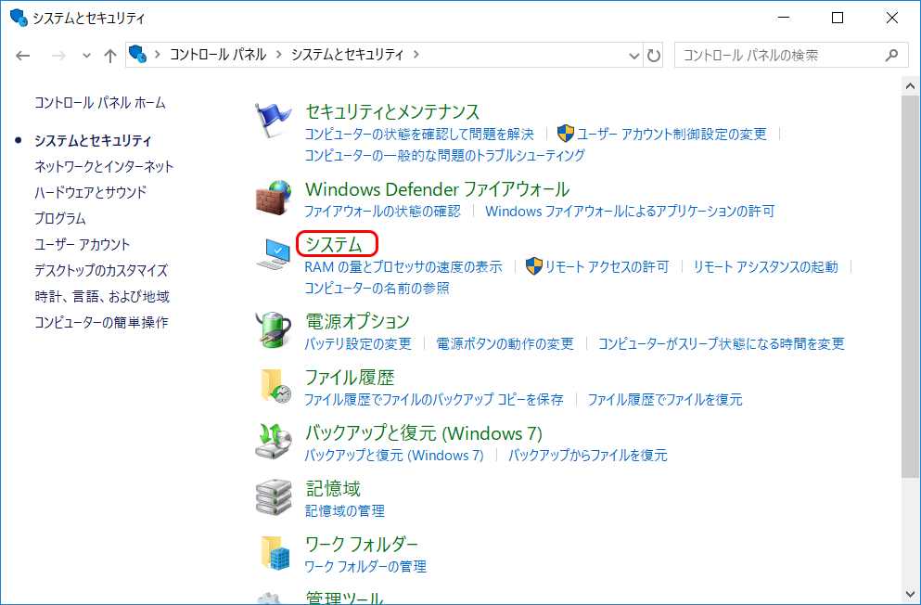Image resolution: width=921 pixels, height=605 pixels.
Task: Click ファイル履歴でファイルのバックアップ コピーを保存 link
Action: (x=433, y=400)
